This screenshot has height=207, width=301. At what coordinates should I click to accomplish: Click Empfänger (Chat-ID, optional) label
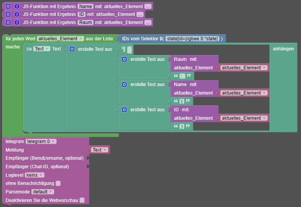pos(37,167)
